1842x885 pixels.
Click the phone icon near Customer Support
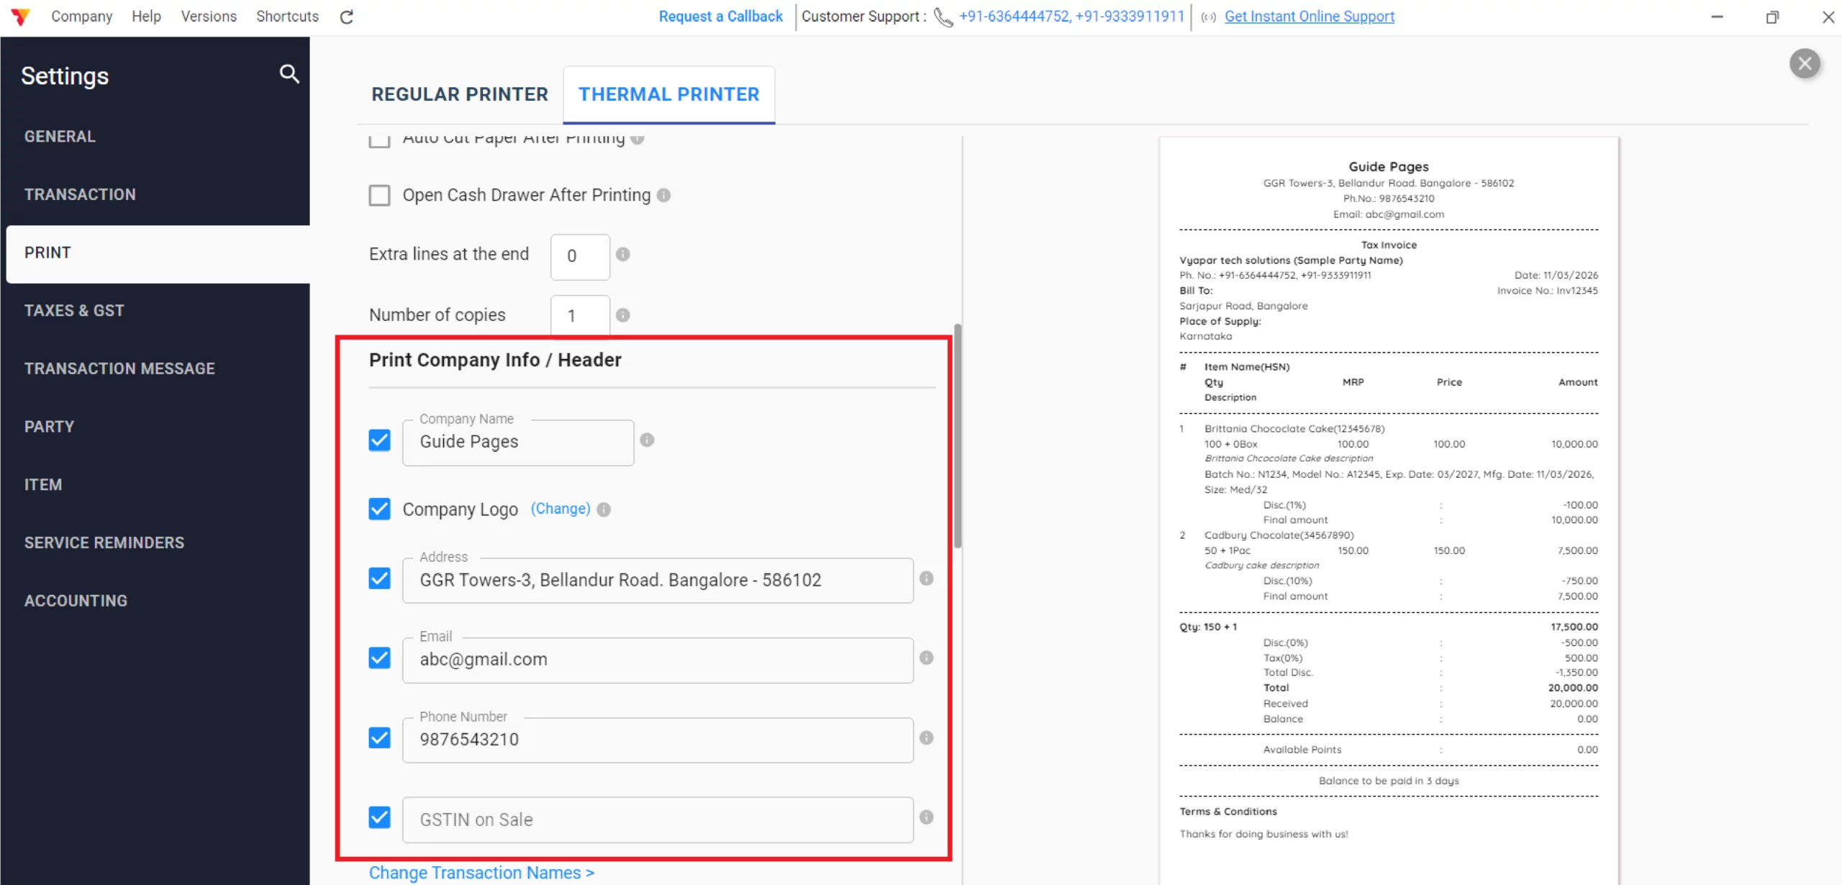pos(943,17)
